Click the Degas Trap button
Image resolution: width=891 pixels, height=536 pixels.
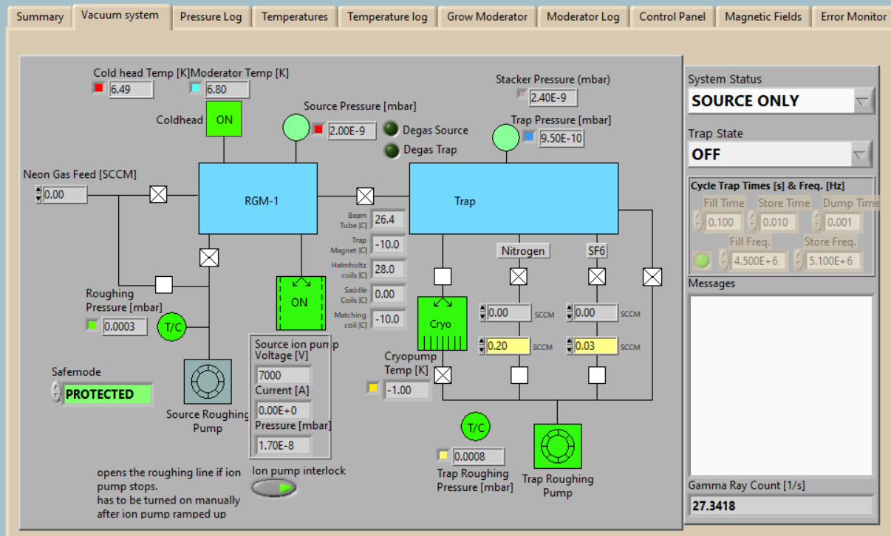pos(392,150)
